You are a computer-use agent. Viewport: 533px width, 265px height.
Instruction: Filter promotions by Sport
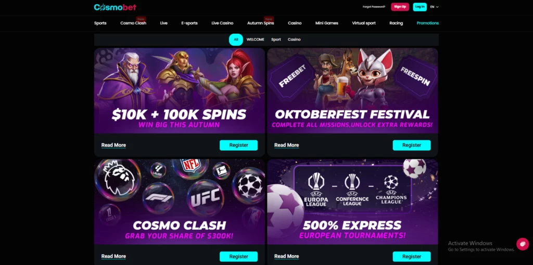(x=276, y=39)
